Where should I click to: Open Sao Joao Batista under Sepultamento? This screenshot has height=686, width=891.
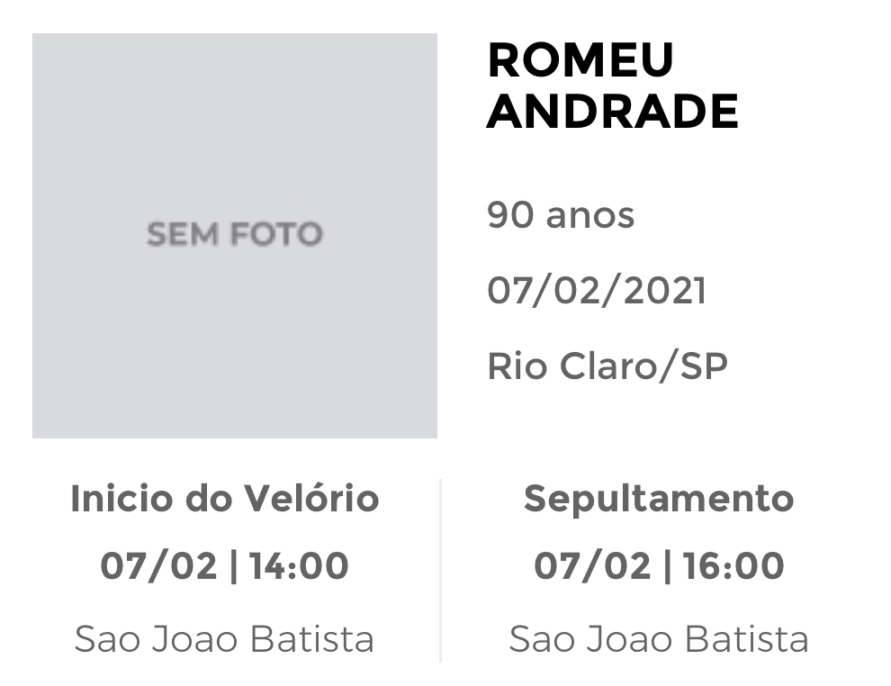point(659,639)
